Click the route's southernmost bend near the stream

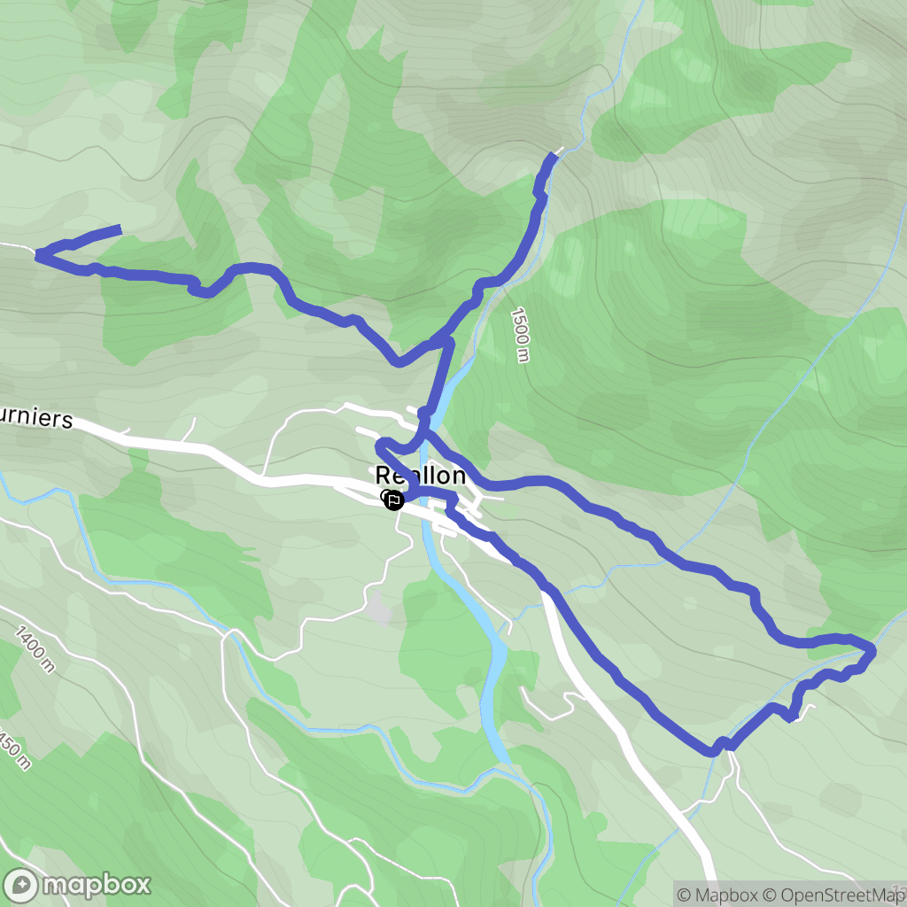click(x=712, y=751)
